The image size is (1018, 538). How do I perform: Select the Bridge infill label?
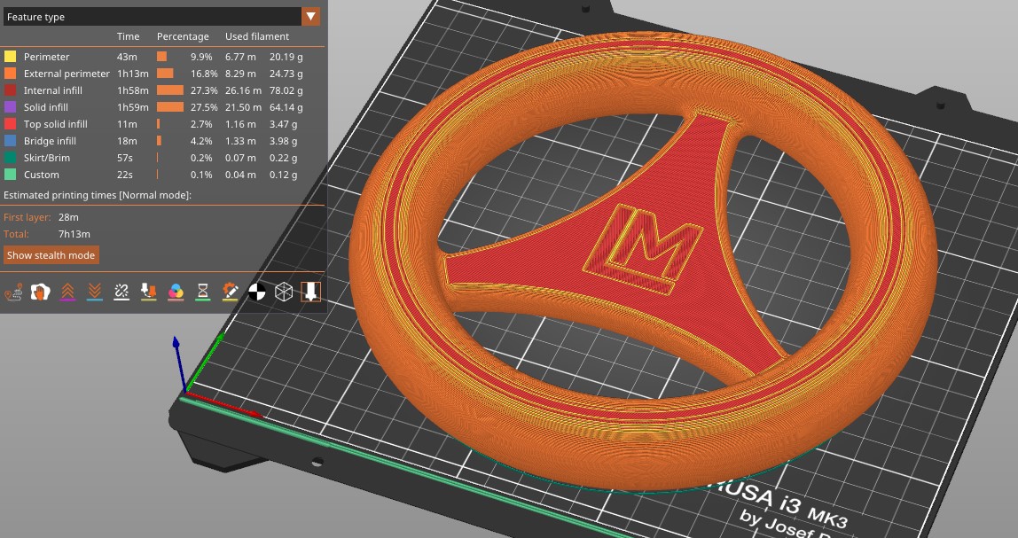pos(50,141)
